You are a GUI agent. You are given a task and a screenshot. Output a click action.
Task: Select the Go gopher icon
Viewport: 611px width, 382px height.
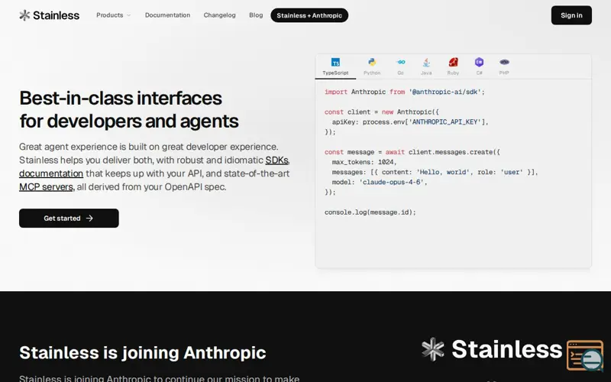(x=400, y=62)
